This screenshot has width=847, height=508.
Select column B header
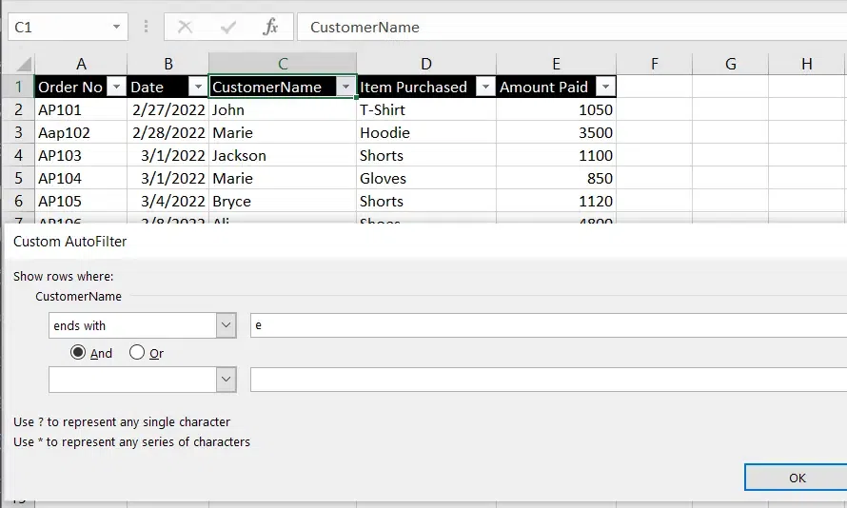tap(168, 65)
